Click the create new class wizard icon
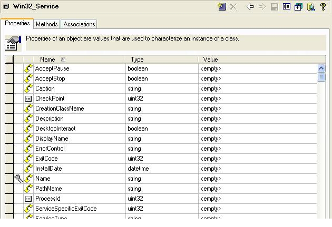This screenshot has width=332, height=227. (222, 7)
